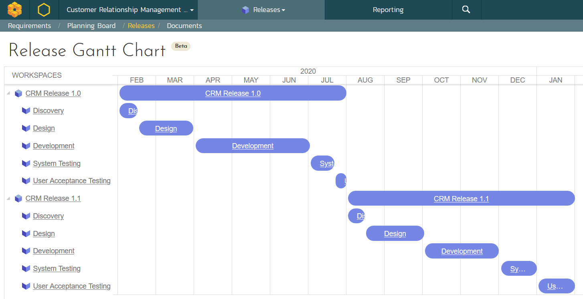The image size is (583, 299).
Task: Select the CRM Release 1.0 Gantt bar
Action: 233,93
